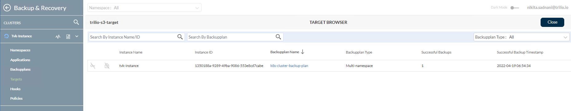
Task: Click the CLUSTERS heading label
Action: click(12, 23)
